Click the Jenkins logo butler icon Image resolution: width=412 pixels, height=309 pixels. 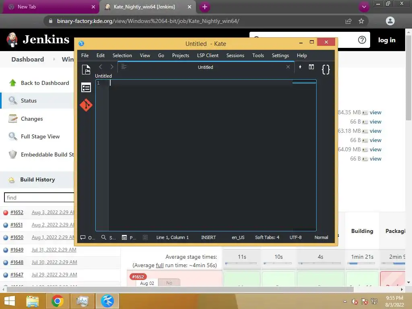[x=12, y=40]
